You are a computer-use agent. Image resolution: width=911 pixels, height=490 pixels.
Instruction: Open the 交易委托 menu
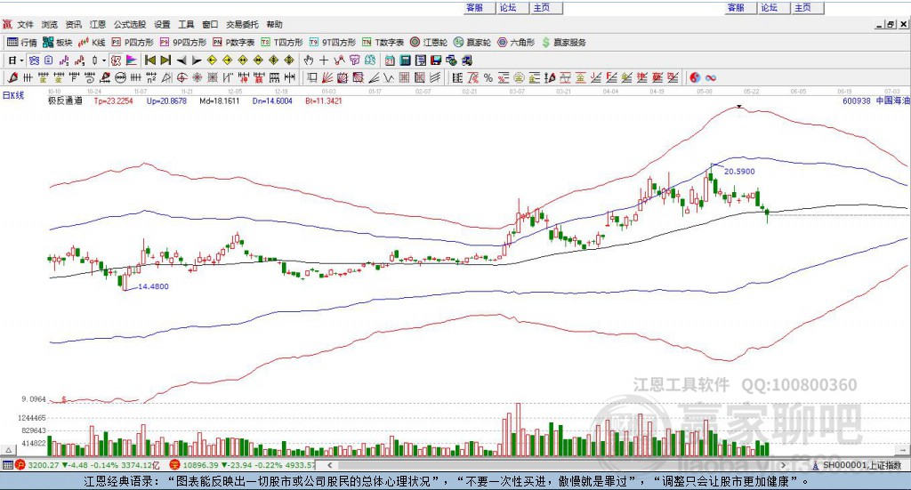(x=242, y=24)
